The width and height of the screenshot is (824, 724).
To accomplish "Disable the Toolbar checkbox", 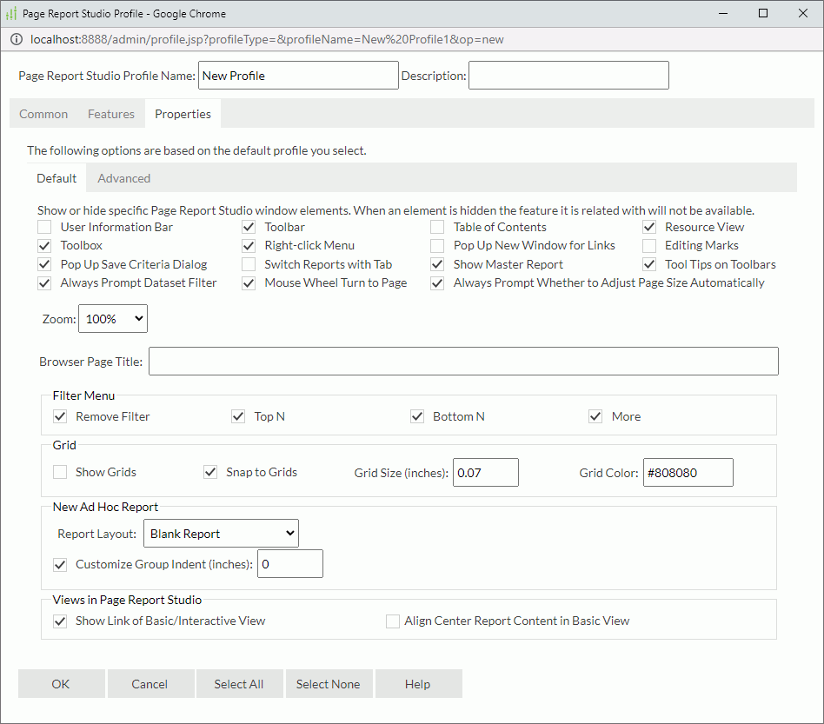I will click(x=249, y=227).
